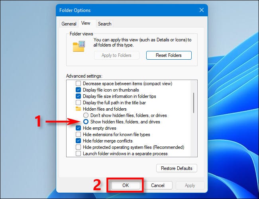Check Hide extensions for known file types
The image size is (259, 199).
pyautogui.click(x=78, y=134)
